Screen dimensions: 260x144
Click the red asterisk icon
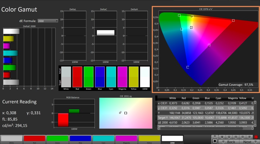256,137
